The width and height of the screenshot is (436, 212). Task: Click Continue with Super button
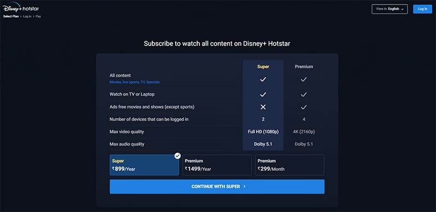[x=217, y=186]
